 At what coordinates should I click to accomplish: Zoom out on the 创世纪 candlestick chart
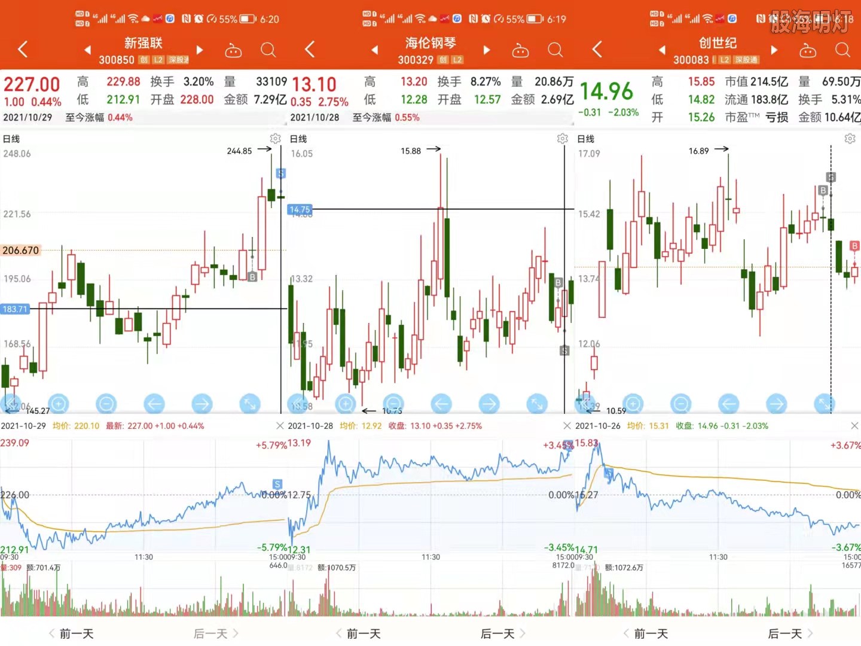[x=680, y=404]
